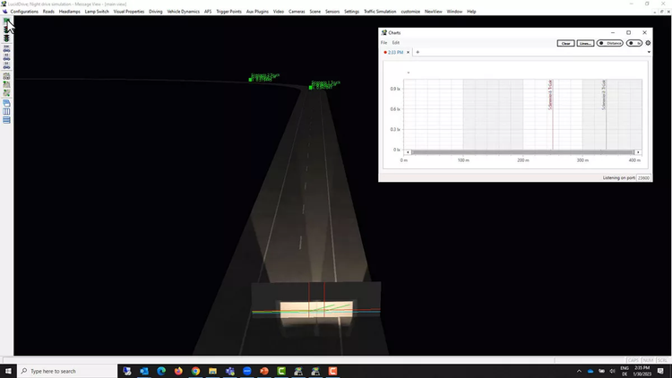Click Clear button in Charts window
672x378 pixels.
pos(565,43)
